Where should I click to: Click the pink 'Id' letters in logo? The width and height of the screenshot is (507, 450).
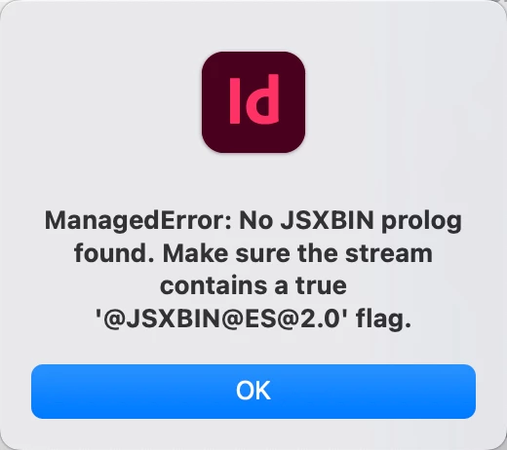click(x=254, y=99)
